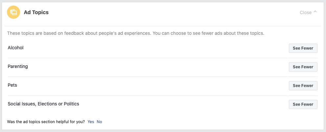This screenshot has height=132, width=326.
Task: Click the divider line below the Alcohol row
Action: coord(163,58)
